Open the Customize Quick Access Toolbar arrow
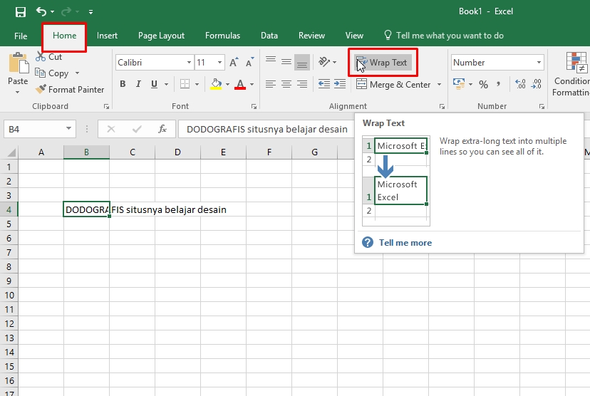 90,12
